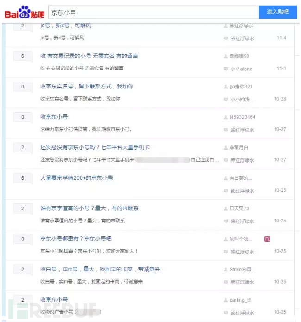This screenshot has width=301, height=322.
Task: Open author profile l459320464
Action: (x=242, y=117)
